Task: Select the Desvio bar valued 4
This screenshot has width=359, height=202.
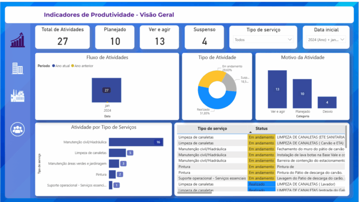Action: point(327,102)
